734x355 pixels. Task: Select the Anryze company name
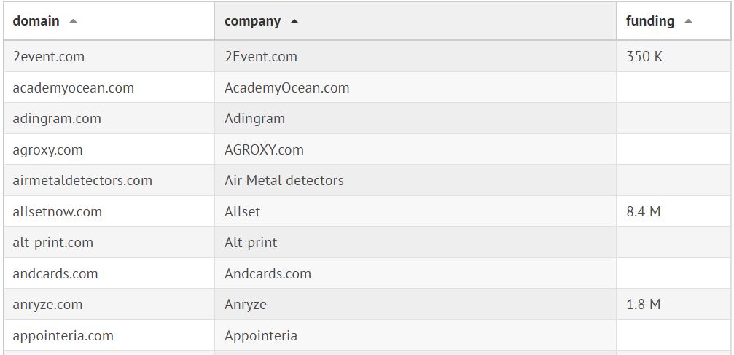click(246, 304)
